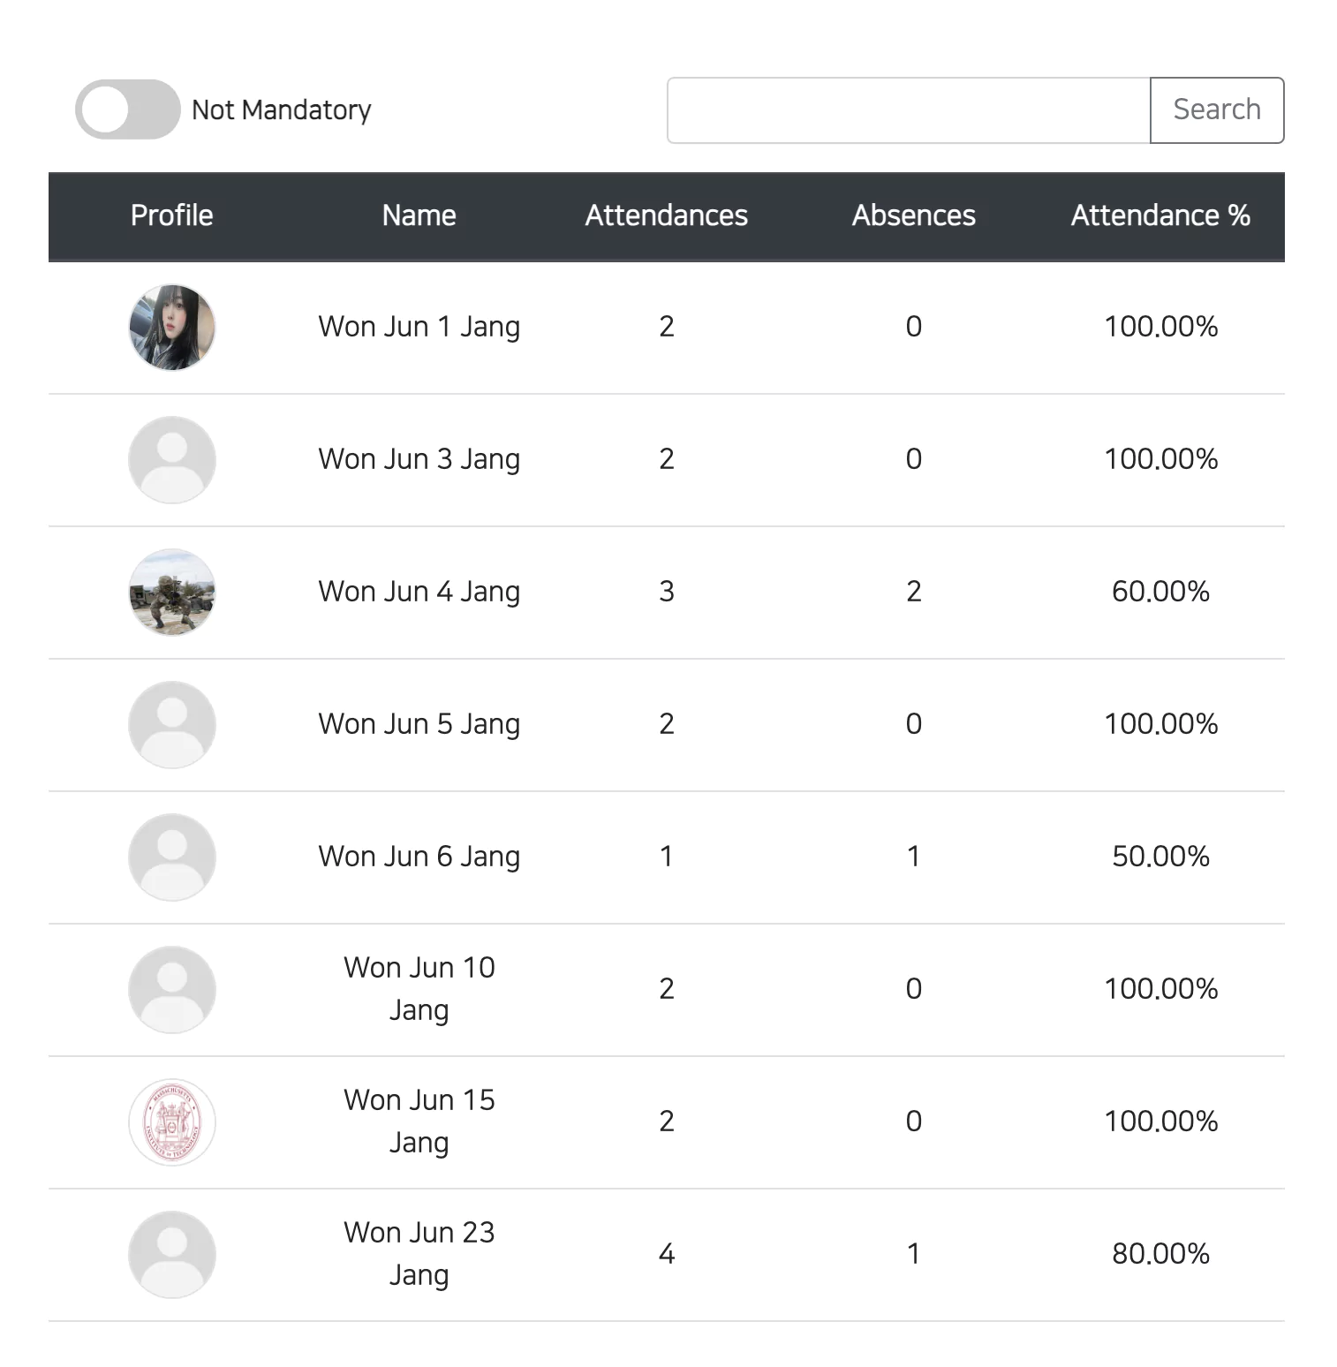Select the Won Jun 1 Jang name

click(419, 327)
